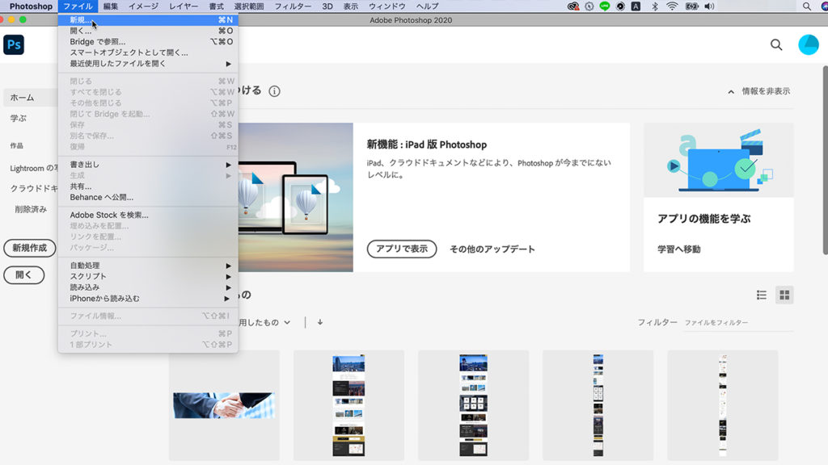Open Wi-Fi menu in menu bar
The height and width of the screenshot is (465, 828).
coord(672,6)
